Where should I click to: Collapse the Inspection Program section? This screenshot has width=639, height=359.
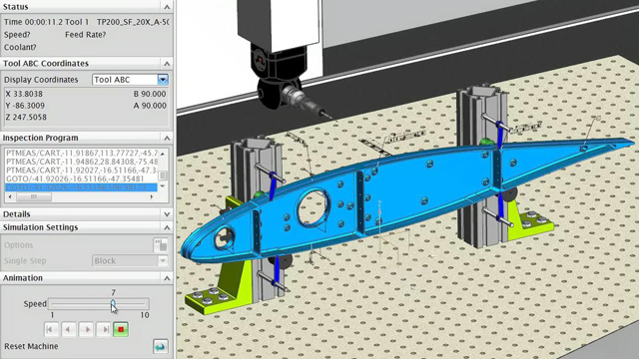coord(167,138)
